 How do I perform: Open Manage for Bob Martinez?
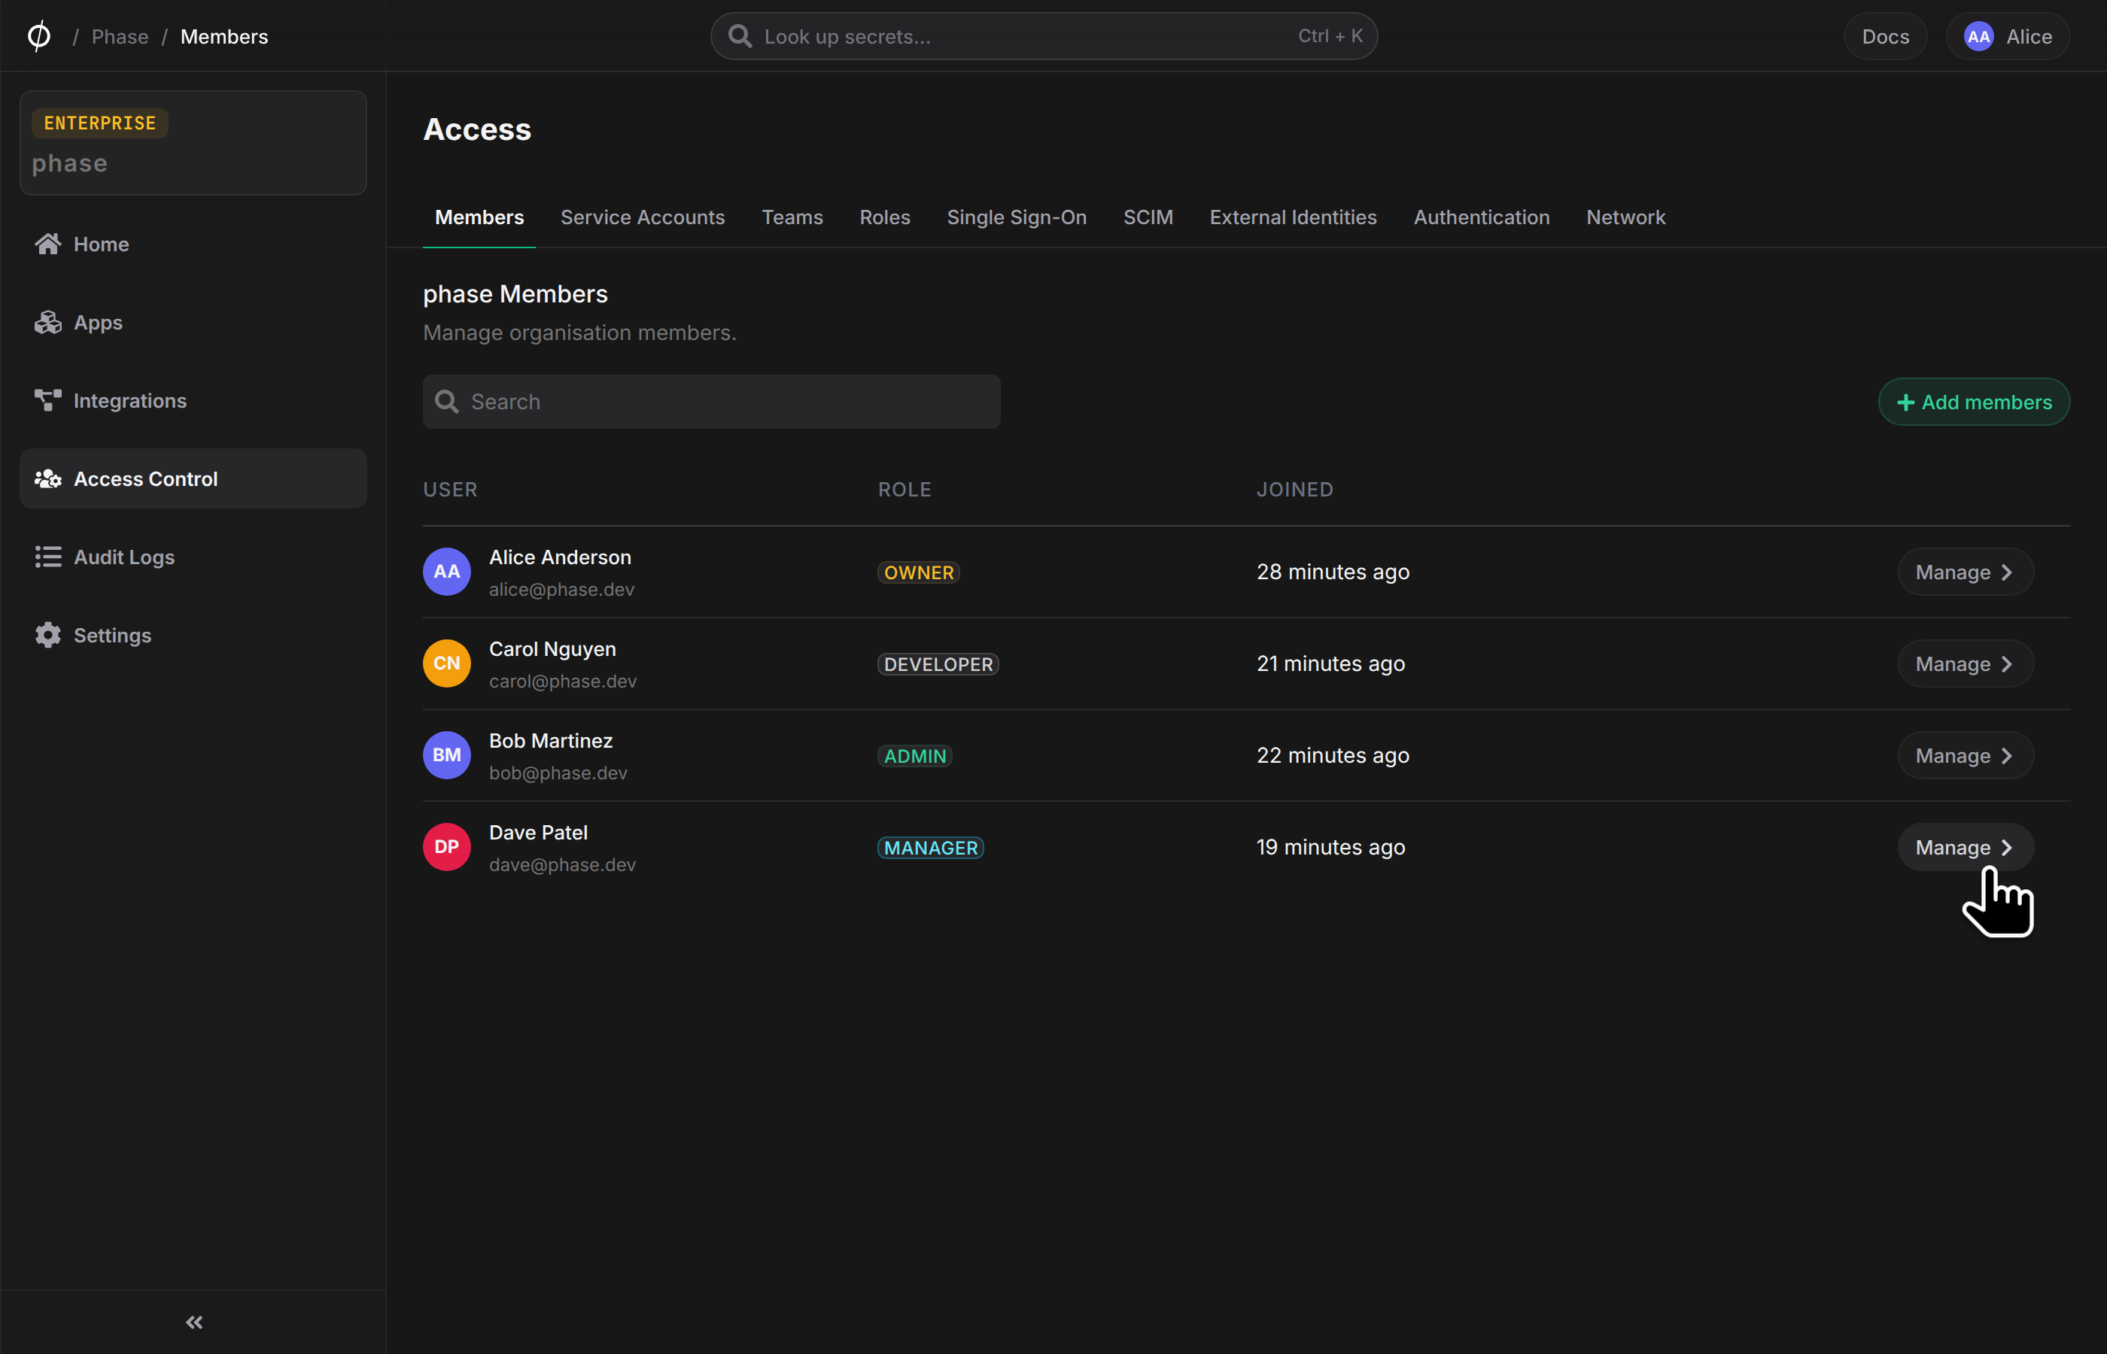(x=1965, y=755)
